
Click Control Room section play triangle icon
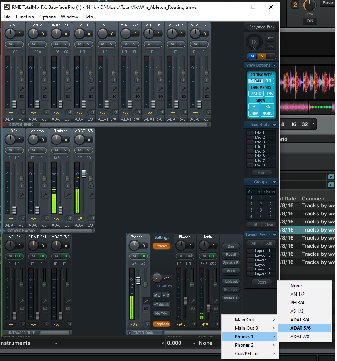click(130, 333)
